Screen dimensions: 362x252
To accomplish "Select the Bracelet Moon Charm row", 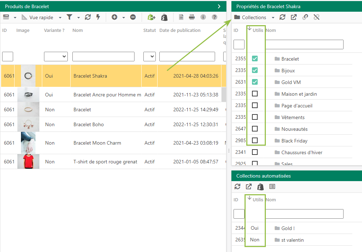I will pos(113,143).
